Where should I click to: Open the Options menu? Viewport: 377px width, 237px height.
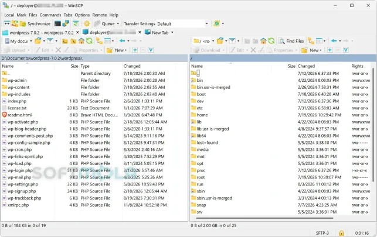[82, 15]
